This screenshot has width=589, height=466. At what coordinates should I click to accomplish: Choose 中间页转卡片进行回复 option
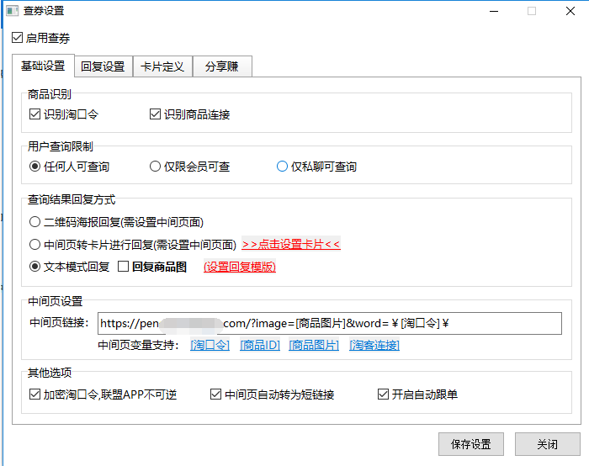click(35, 245)
